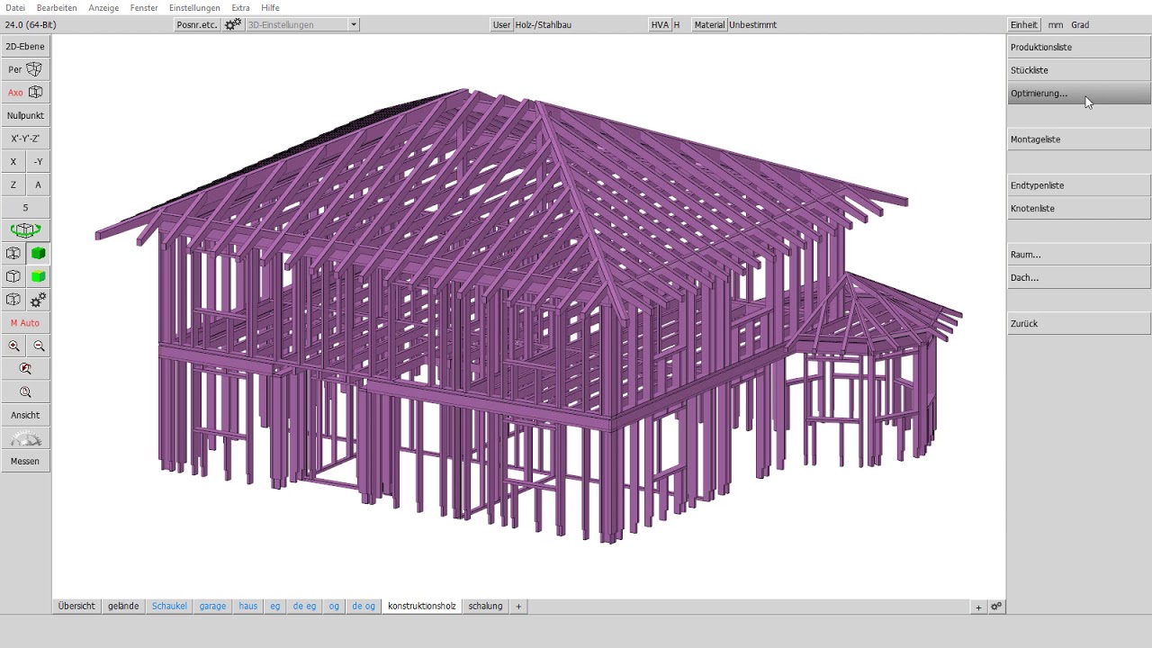Click the Material button
The height and width of the screenshot is (648, 1152).
(709, 24)
